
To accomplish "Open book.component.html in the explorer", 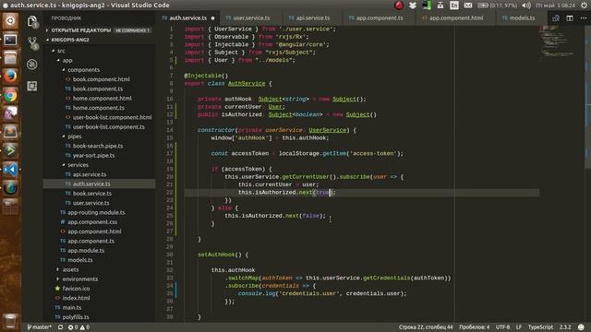I will pos(101,79).
